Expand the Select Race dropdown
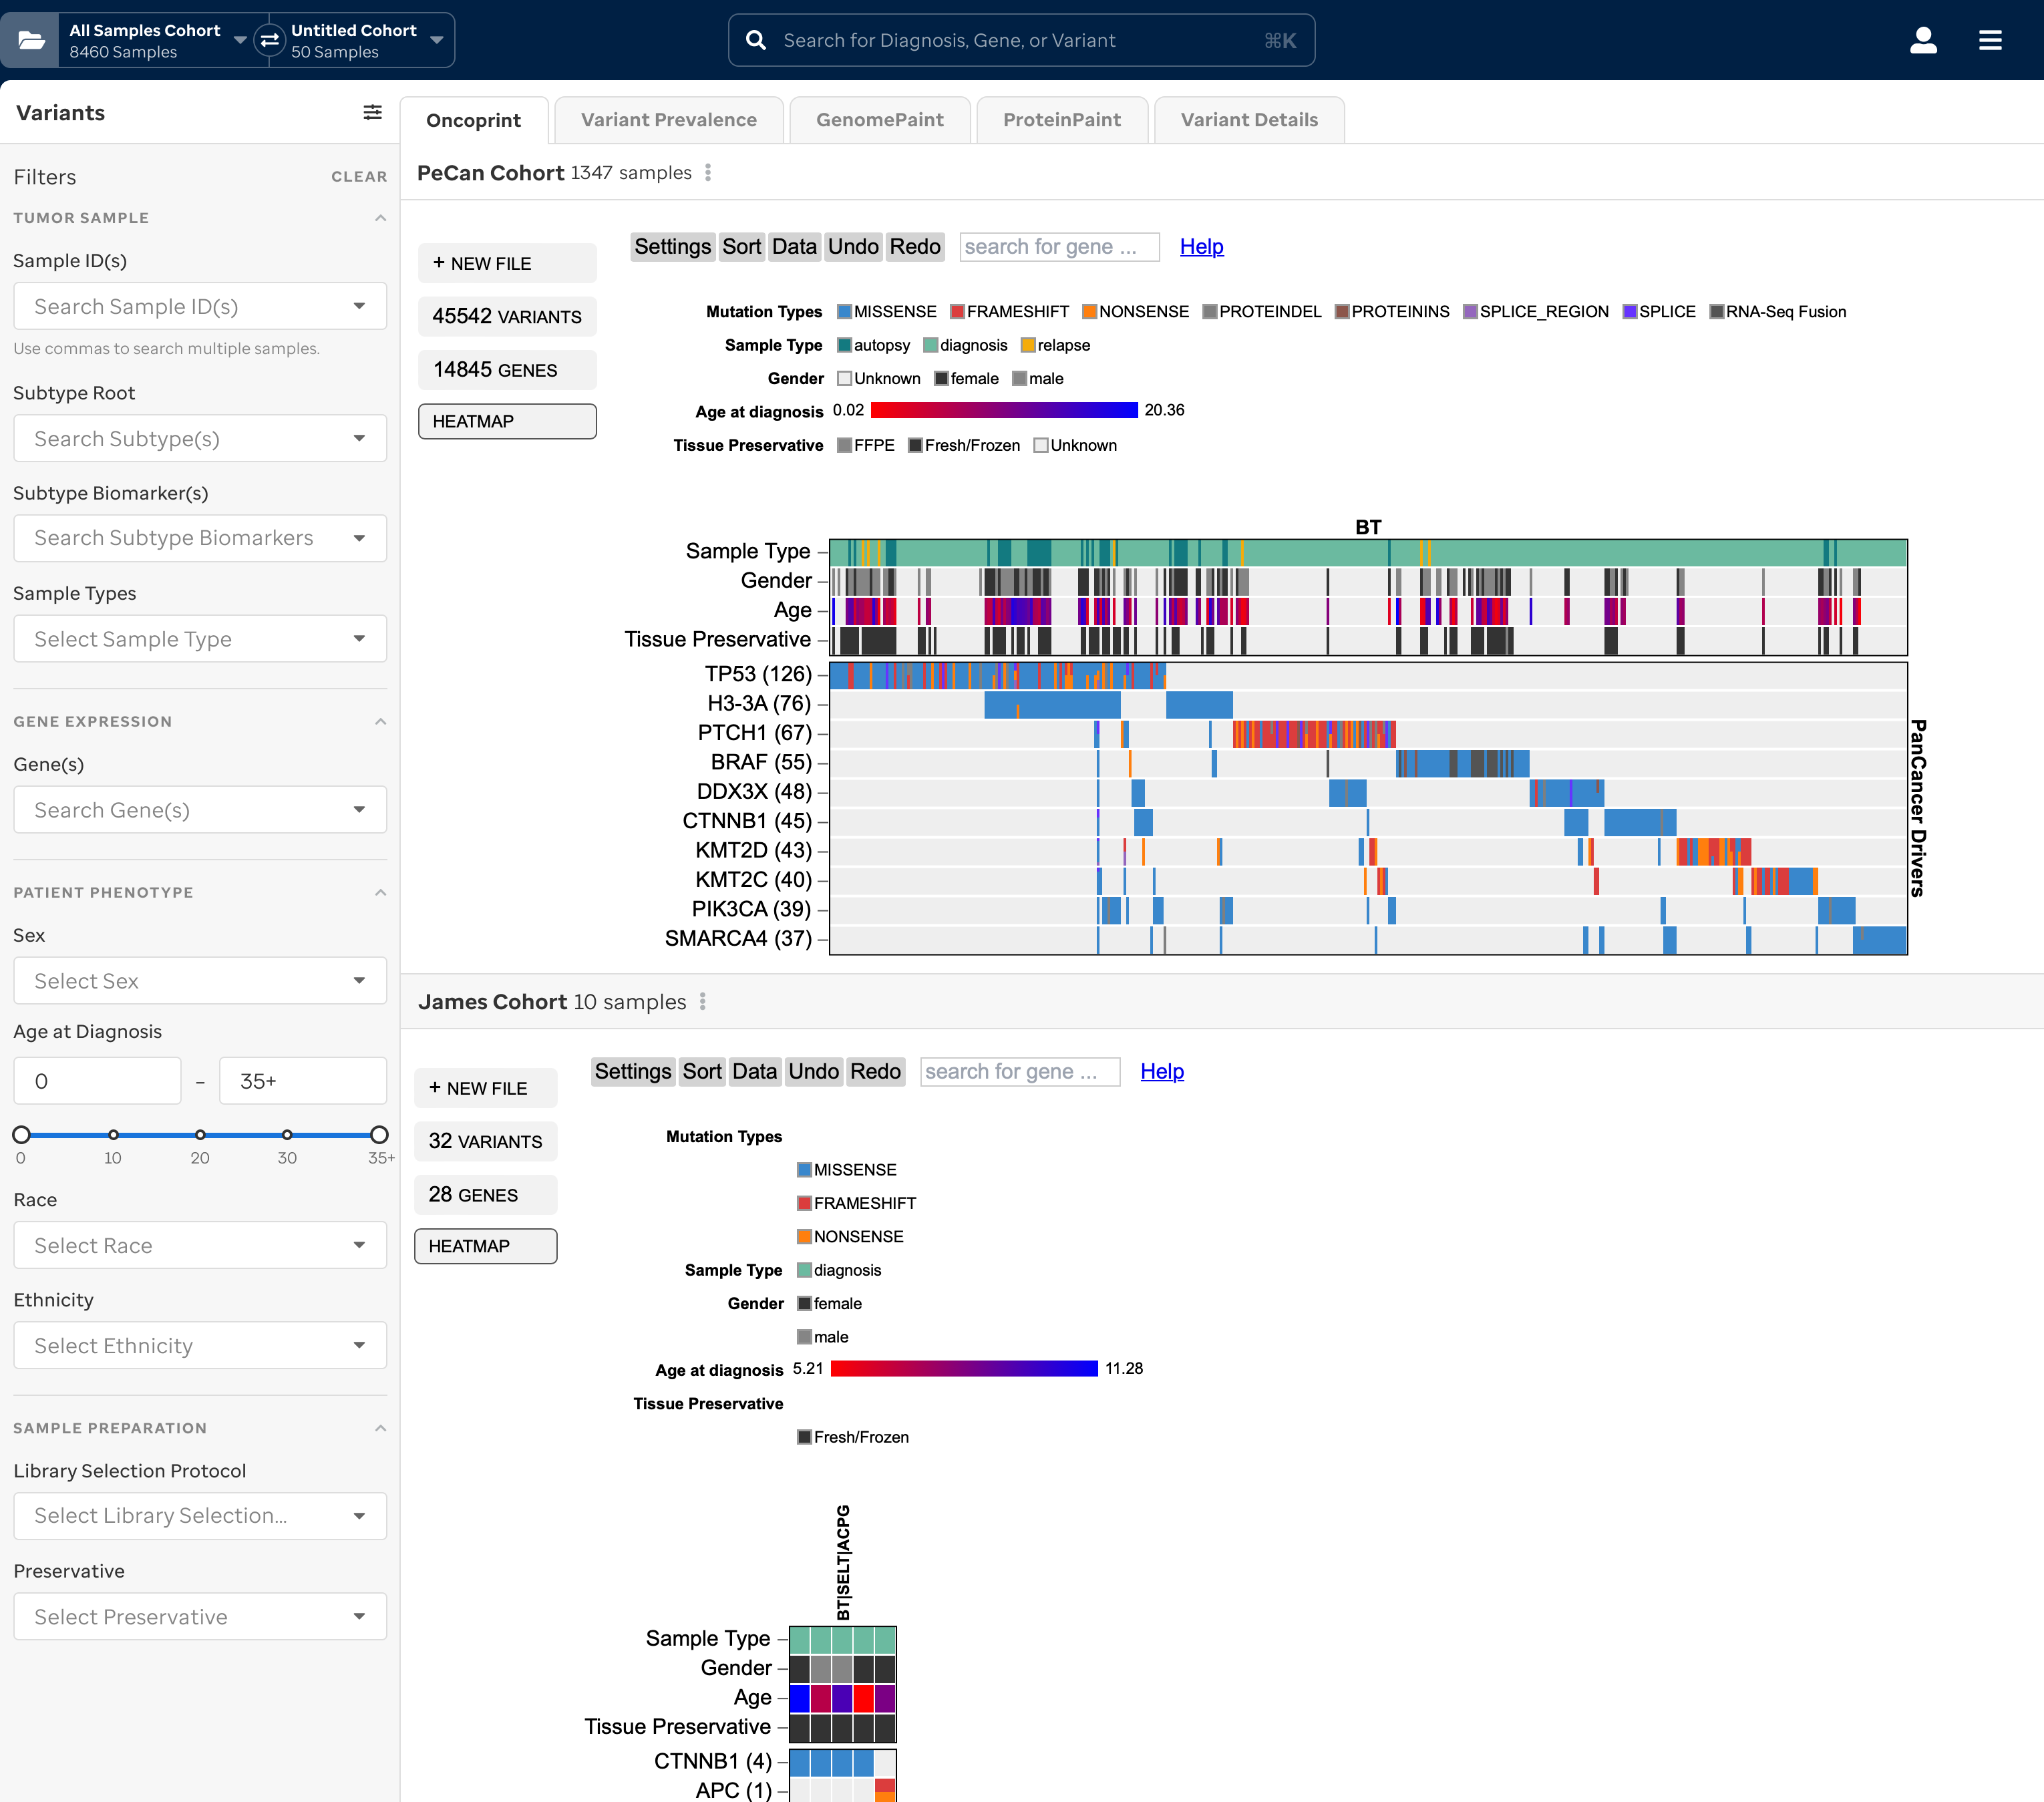This screenshot has height=1802, width=2044. tap(200, 1246)
